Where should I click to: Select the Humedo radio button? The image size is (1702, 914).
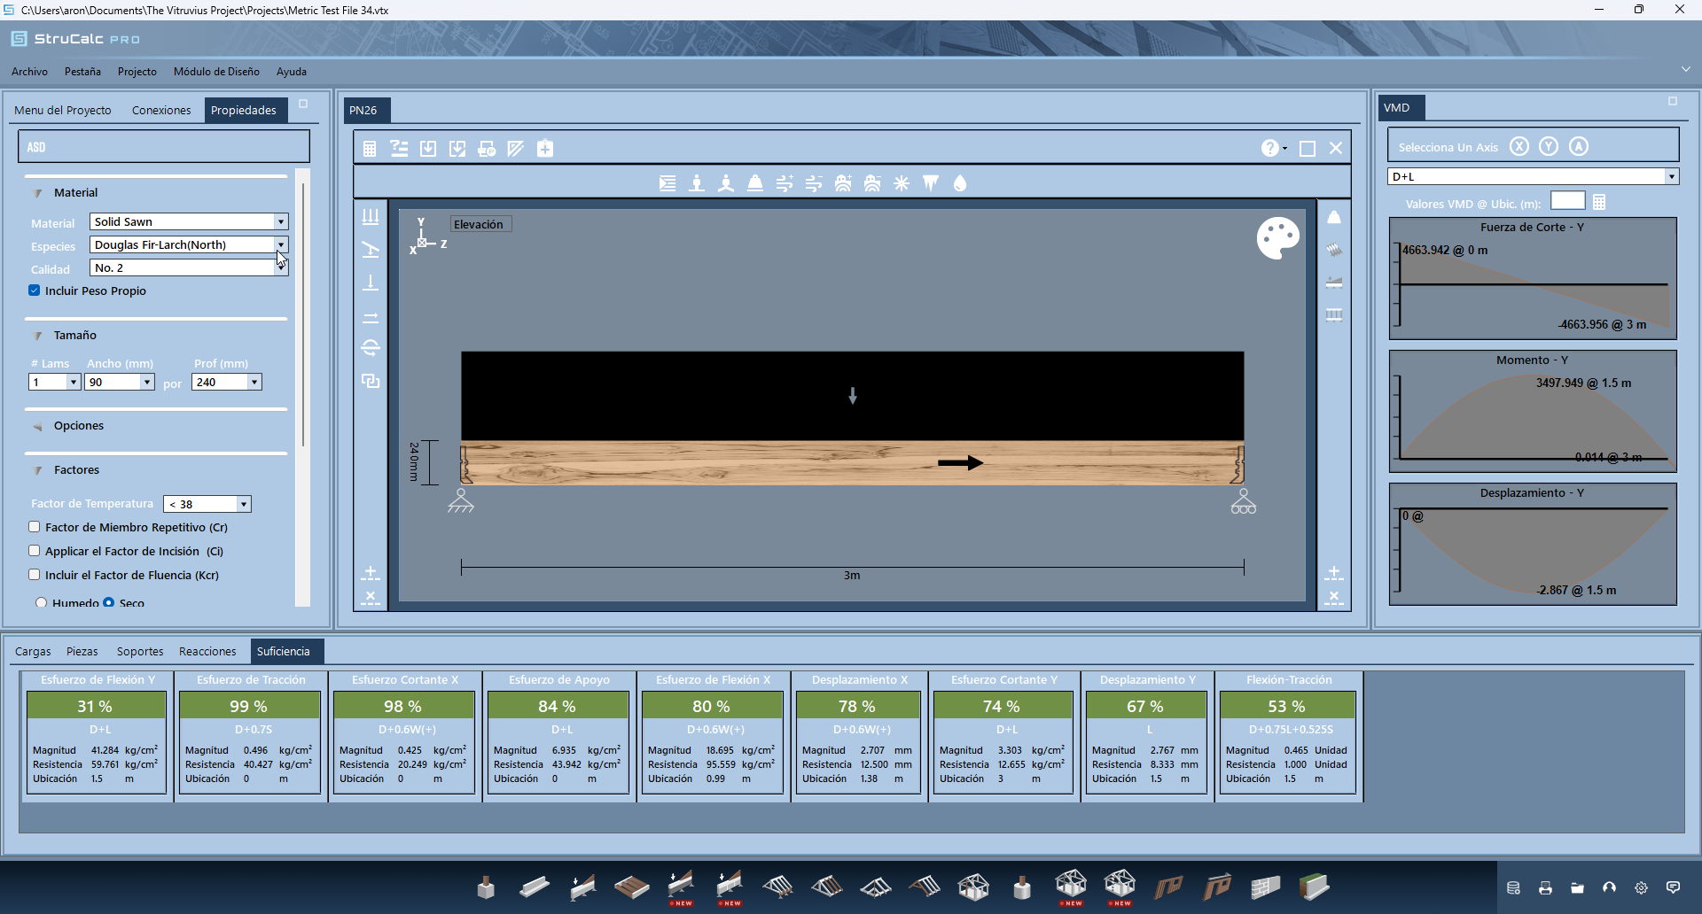(x=41, y=602)
